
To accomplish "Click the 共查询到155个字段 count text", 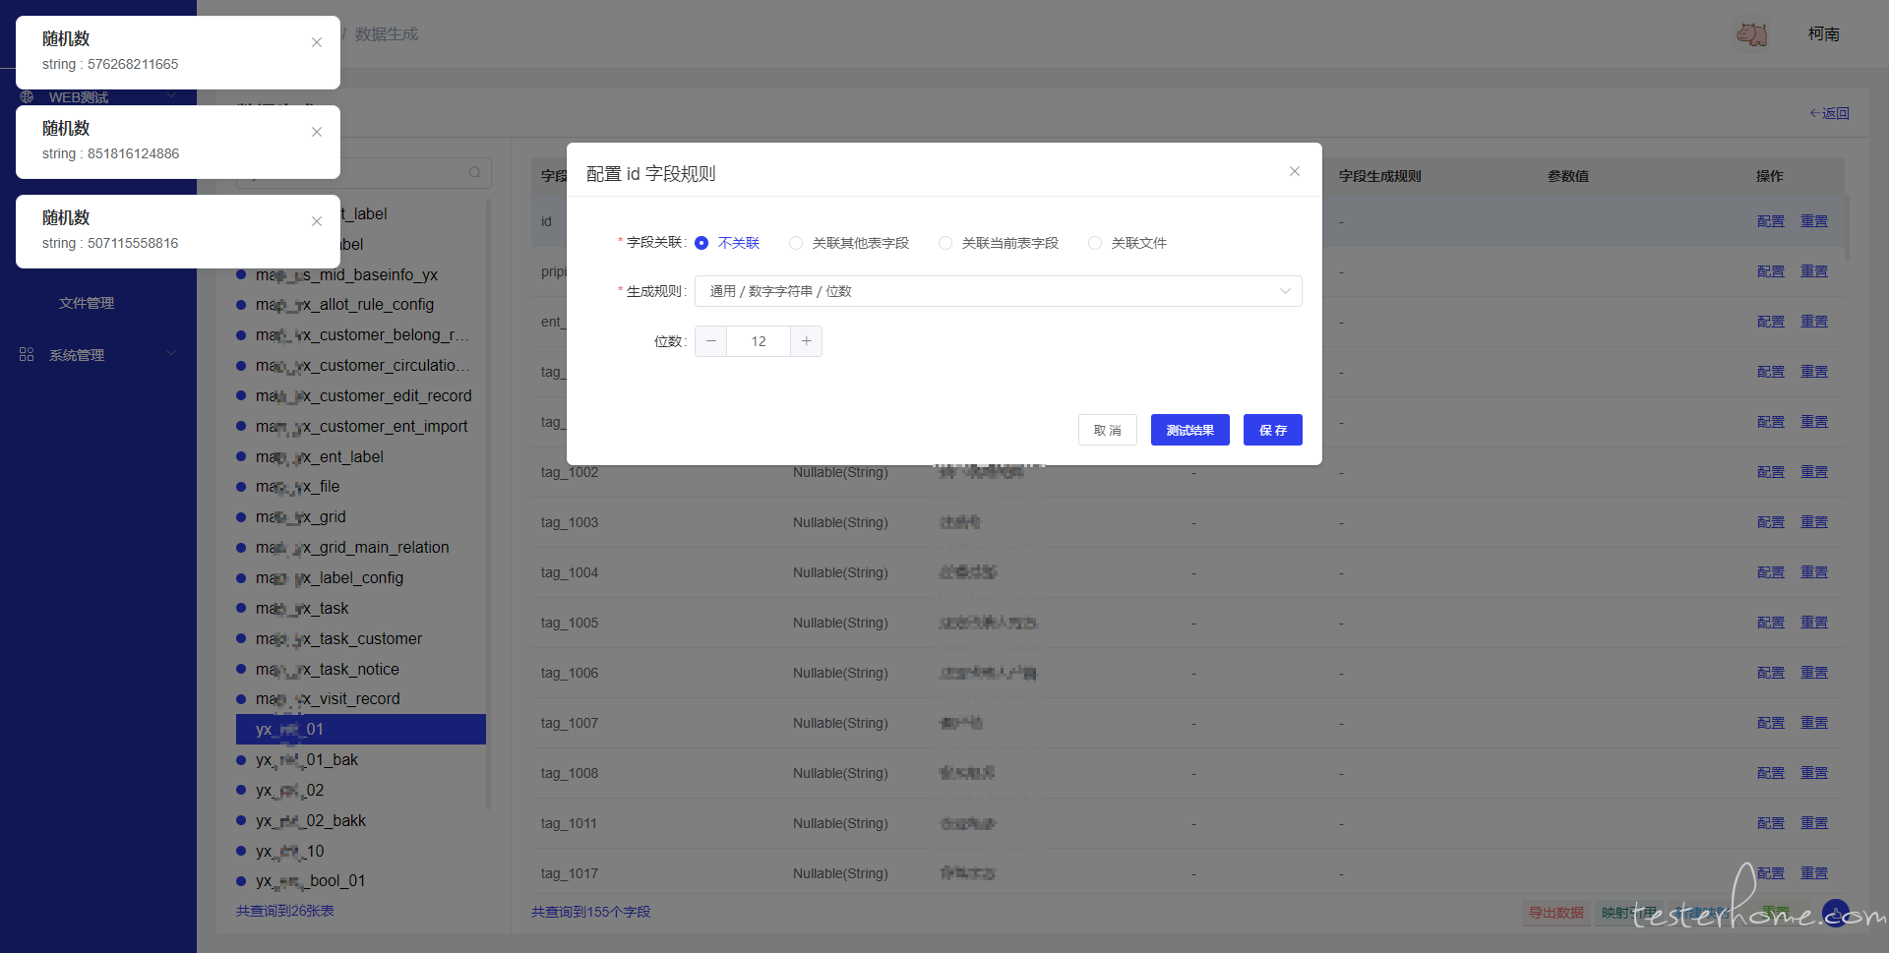I will (x=591, y=912).
